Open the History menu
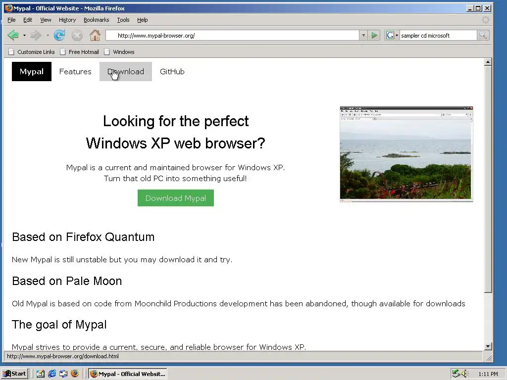The image size is (507, 380). (x=67, y=20)
